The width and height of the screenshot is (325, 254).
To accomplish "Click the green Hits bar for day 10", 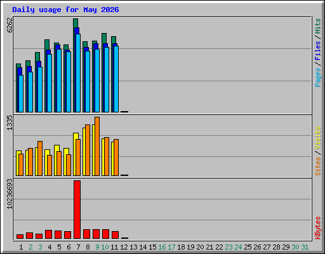I will point(104,38).
